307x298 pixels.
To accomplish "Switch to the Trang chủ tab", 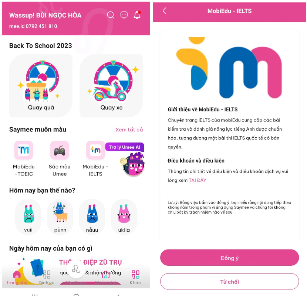I will [x=17, y=277].
